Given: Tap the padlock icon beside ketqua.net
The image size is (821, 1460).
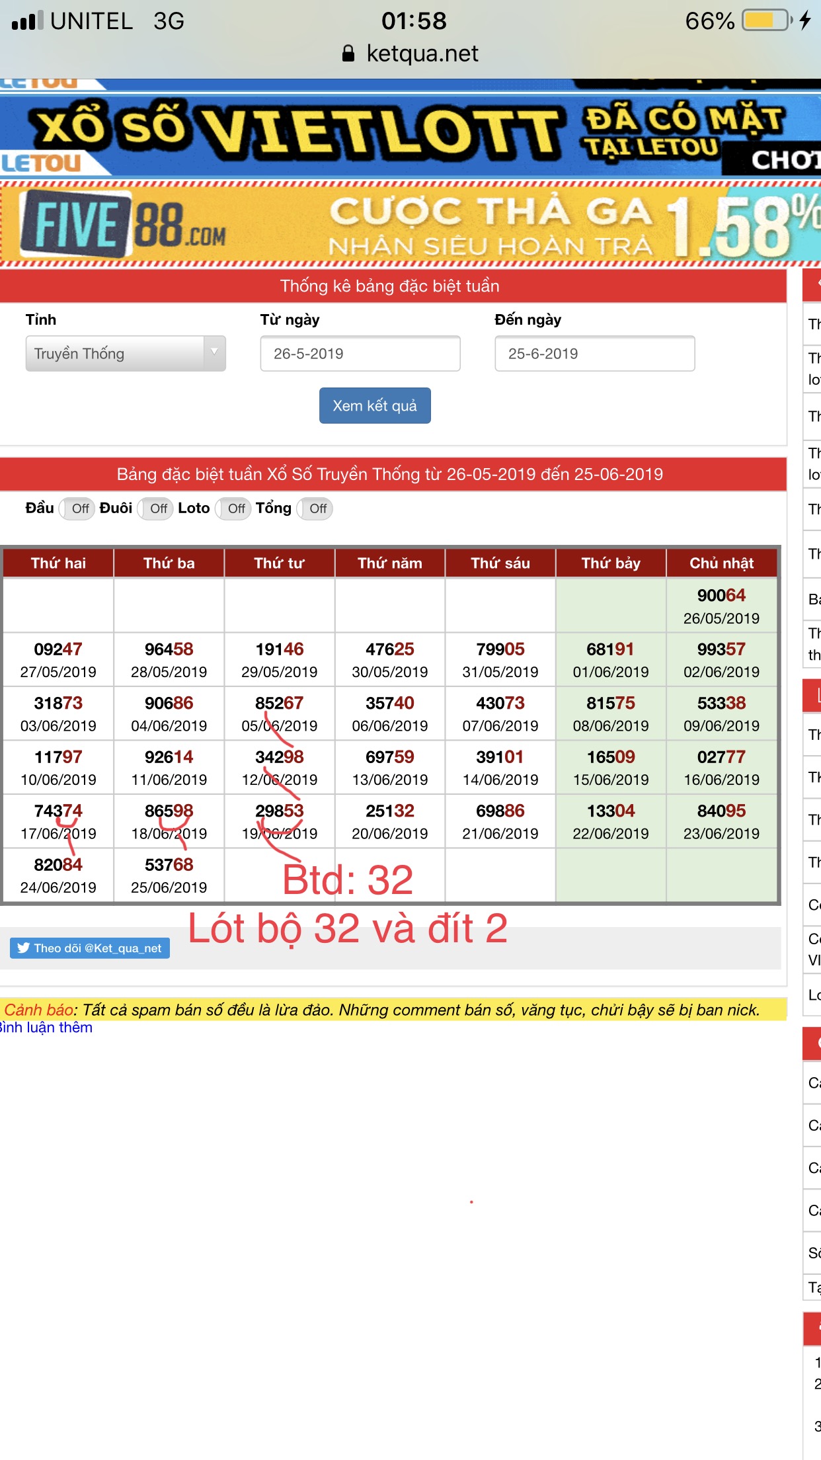Looking at the screenshot, I should 348,54.
